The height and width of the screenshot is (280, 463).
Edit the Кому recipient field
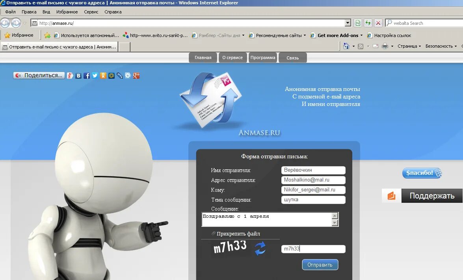point(313,190)
